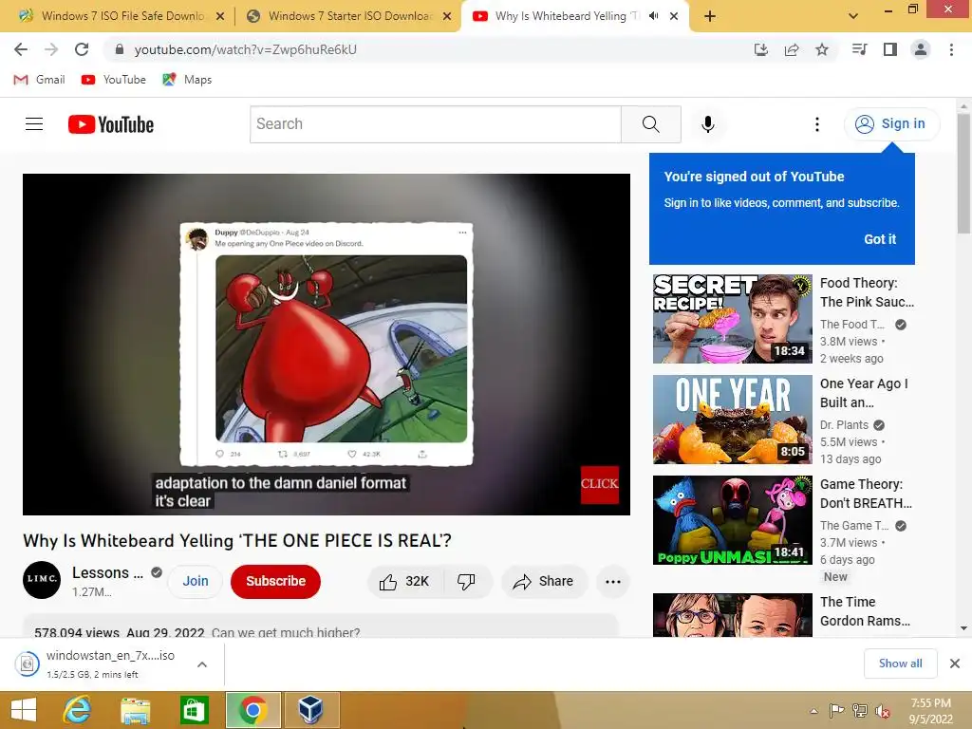The image size is (972, 729).
Task: Click the YouTube logo
Action: click(111, 124)
